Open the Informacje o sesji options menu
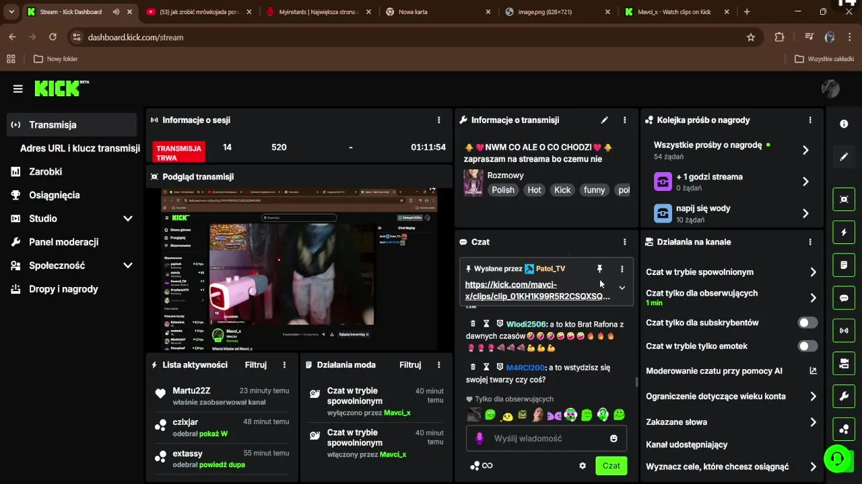862x484 pixels. pyautogui.click(x=439, y=120)
